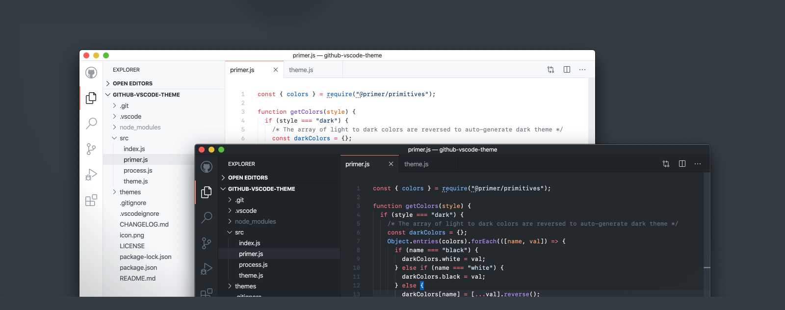This screenshot has width=785, height=310.
Task: Click Open Changes icon in dark window toolbar
Action: point(666,164)
